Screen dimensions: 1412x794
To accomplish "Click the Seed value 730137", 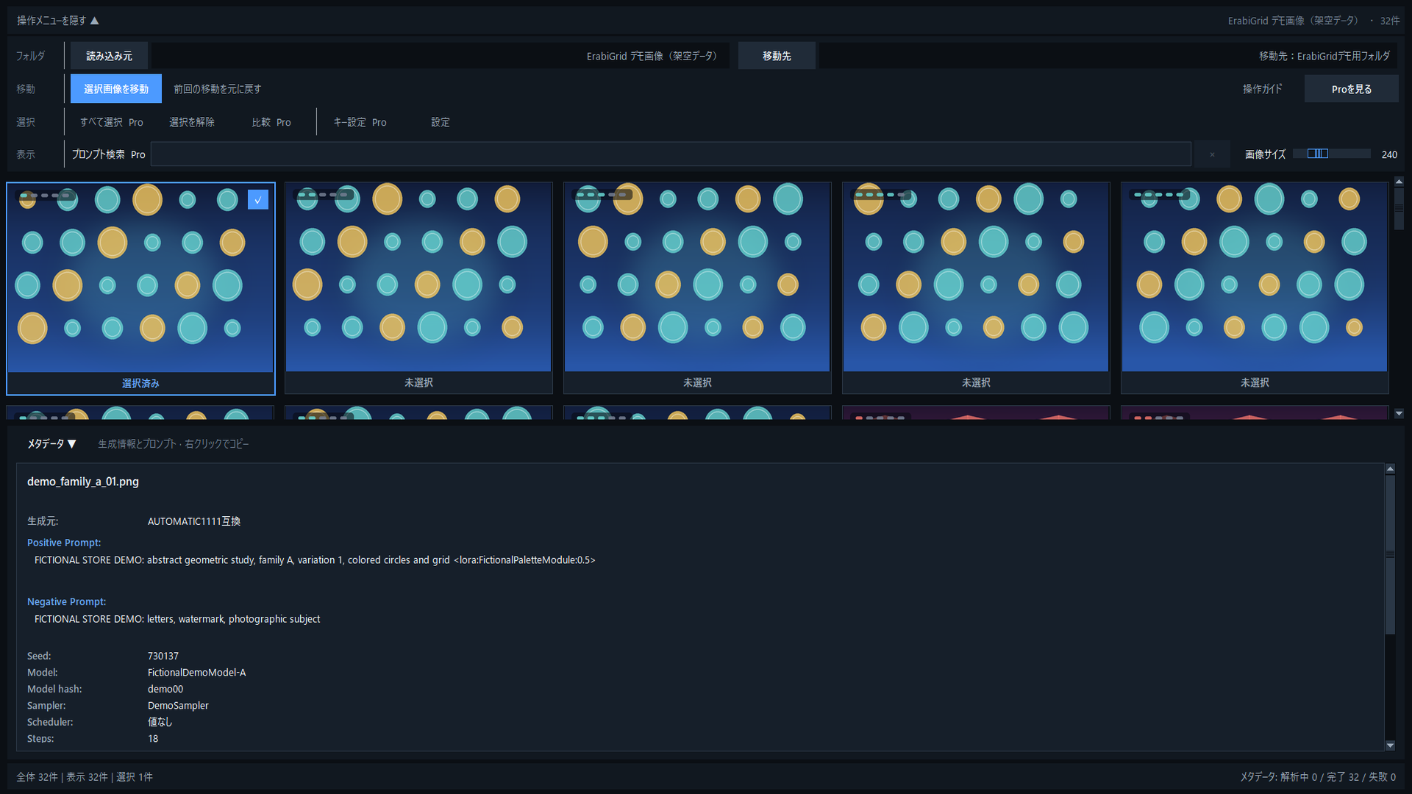I will click(x=163, y=656).
